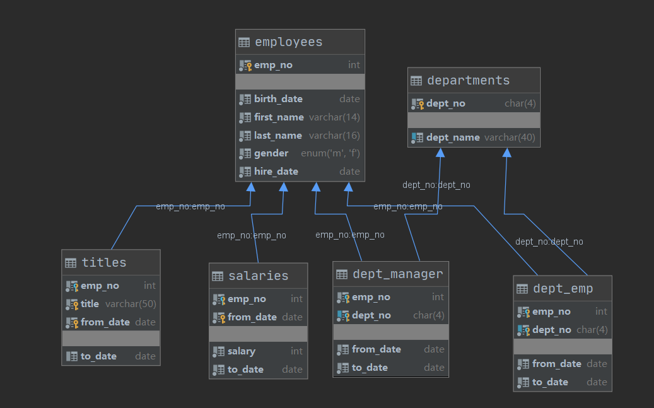Click the table icon beside departments title
The image size is (654, 408).
coord(416,81)
